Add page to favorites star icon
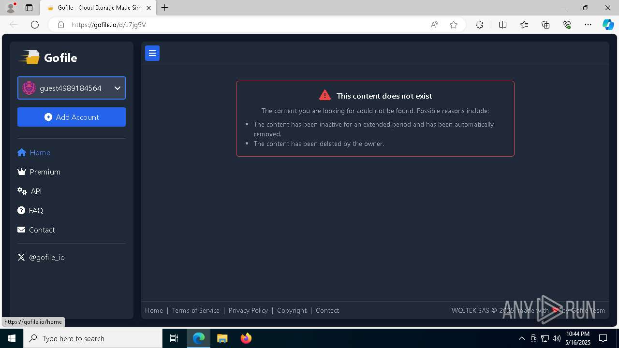 tap(454, 25)
